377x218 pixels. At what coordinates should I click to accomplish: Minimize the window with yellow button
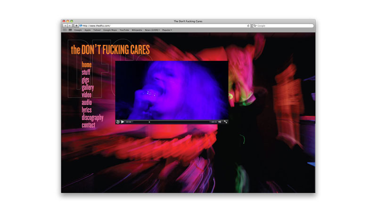[68, 21]
